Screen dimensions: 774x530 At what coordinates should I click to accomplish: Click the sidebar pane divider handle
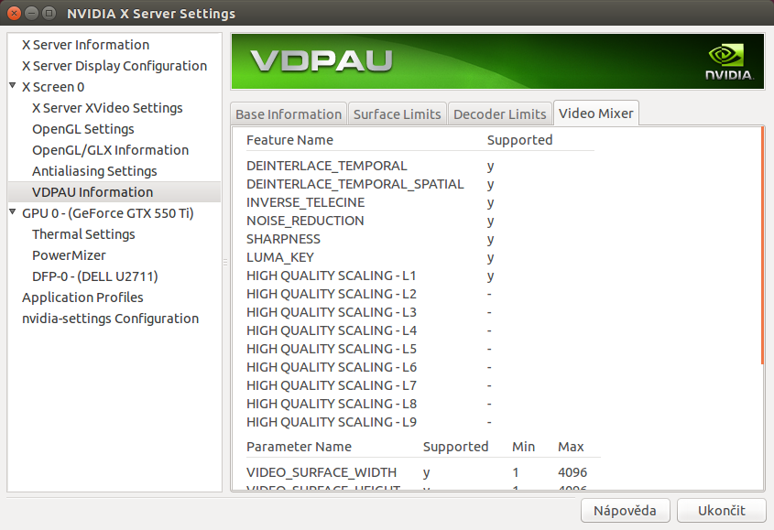point(225,262)
